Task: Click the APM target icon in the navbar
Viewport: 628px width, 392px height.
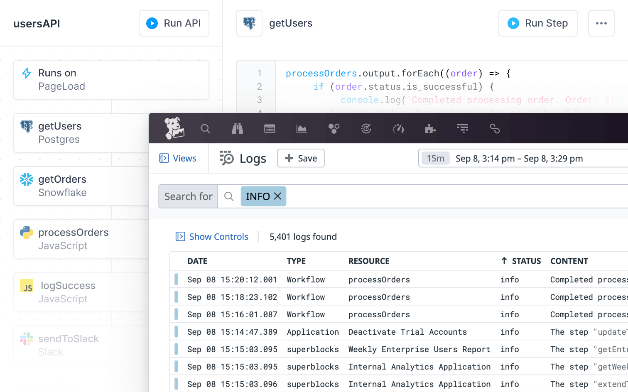Action: 366,129
